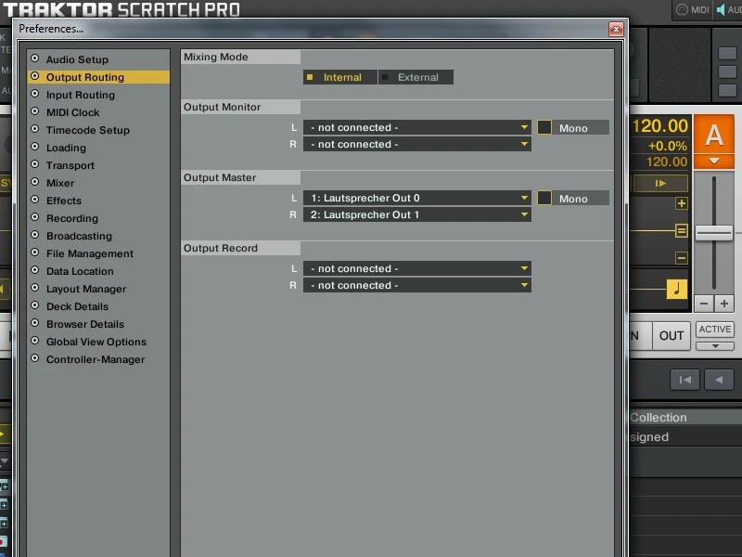Image resolution: width=742 pixels, height=557 pixels.
Task: Click the OUT loop button
Action: [x=672, y=336]
